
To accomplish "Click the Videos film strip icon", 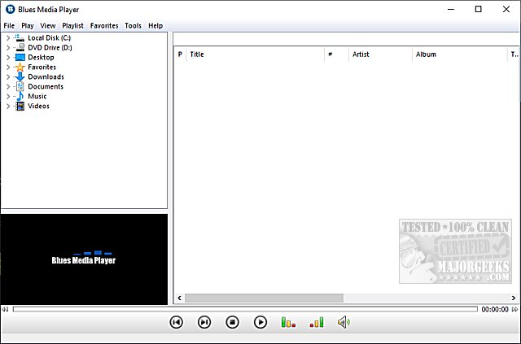I will pyautogui.click(x=20, y=106).
